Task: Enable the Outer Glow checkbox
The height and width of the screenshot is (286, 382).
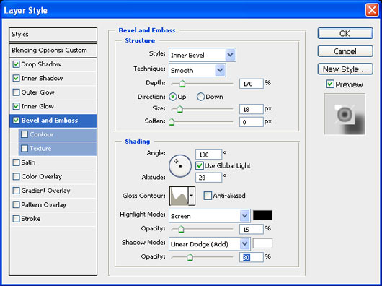Action: (16, 92)
